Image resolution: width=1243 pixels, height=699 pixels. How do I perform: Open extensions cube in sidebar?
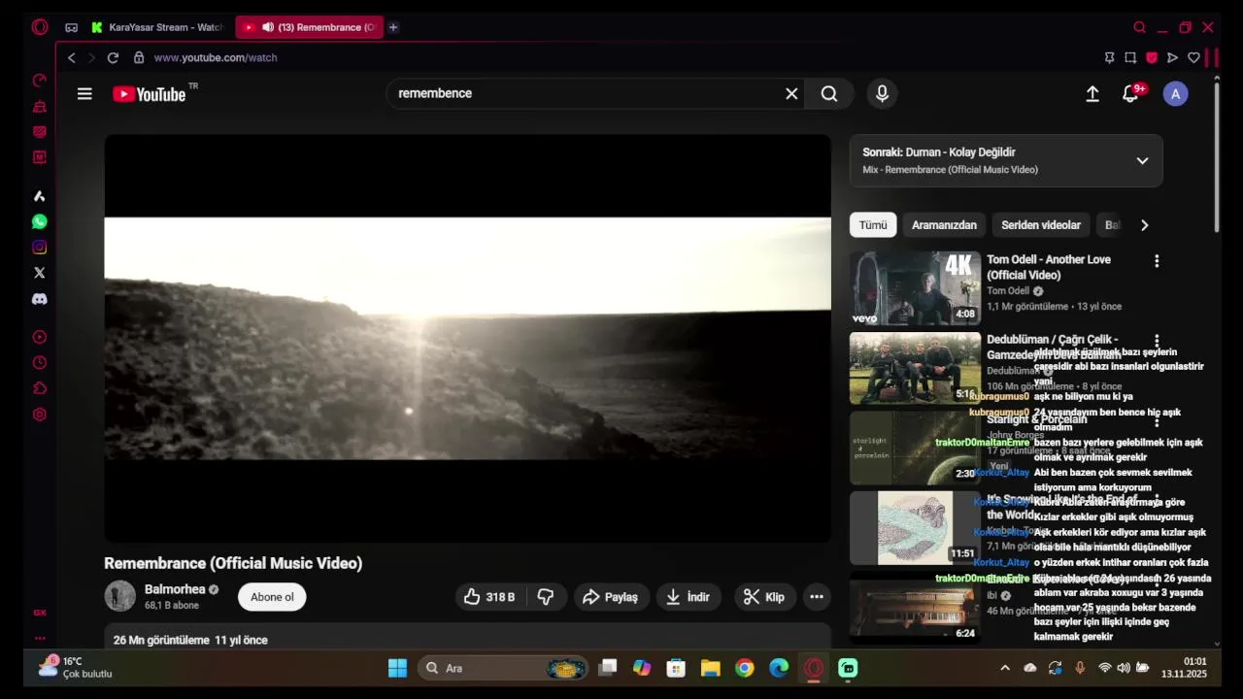click(x=40, y=388)
